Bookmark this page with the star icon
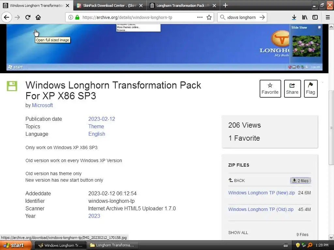 click(x=209, y=17)
